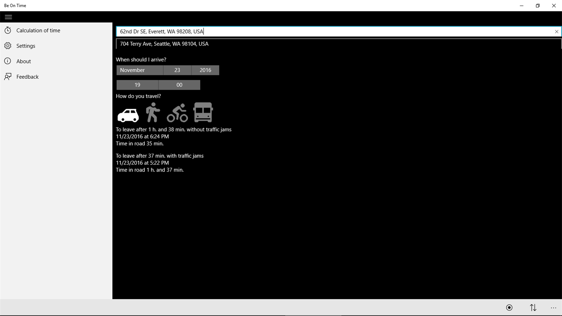Swap origin and destination with arrows icon
562x316 pixels.
(x=533, y=307)
